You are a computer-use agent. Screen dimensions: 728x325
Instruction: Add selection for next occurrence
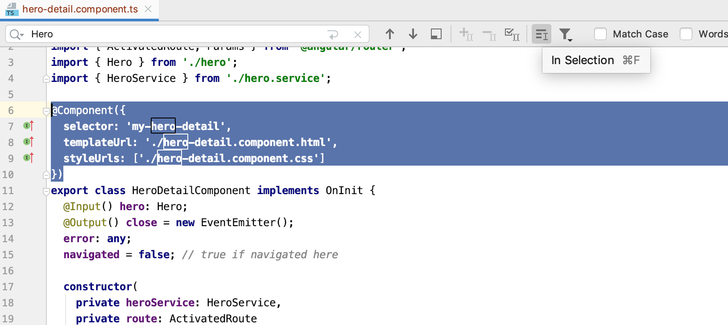pyautogui.click(x=466, y=34)
